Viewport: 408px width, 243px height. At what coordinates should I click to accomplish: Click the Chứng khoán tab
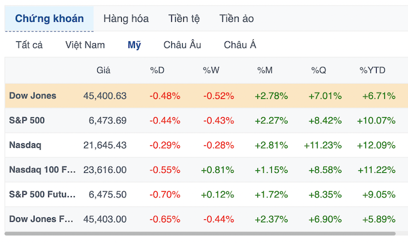(x=49, y=19)
